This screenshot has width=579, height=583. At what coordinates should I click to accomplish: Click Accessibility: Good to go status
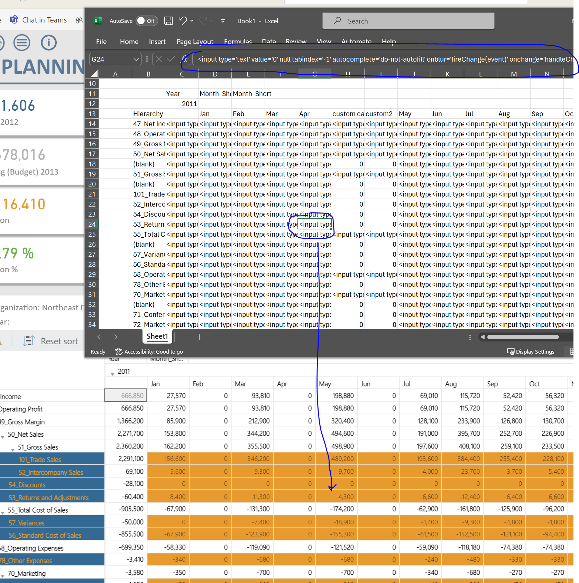149,352
